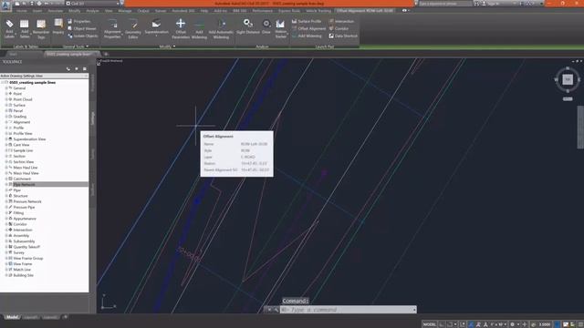Open workspace switching gear in status bar
The width and height of the screenshot is (584, 328).
point(512,324)
